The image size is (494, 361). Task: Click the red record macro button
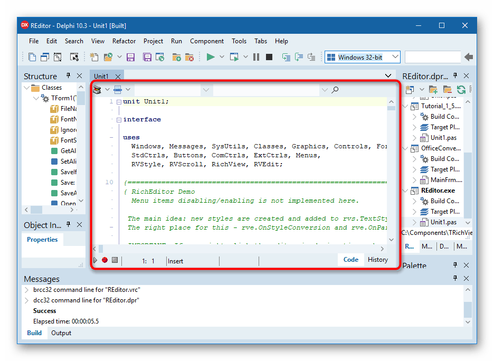104,260
